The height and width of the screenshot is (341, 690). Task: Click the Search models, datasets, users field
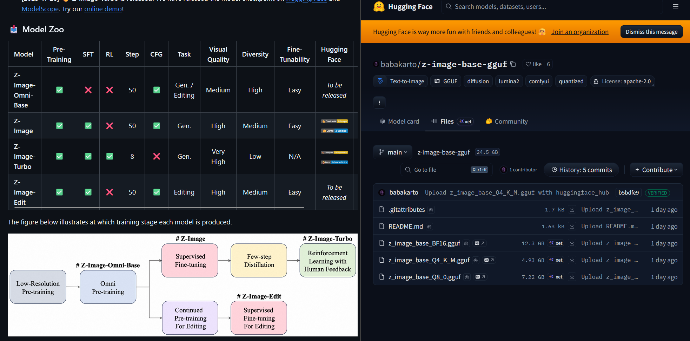coord(552,7)
